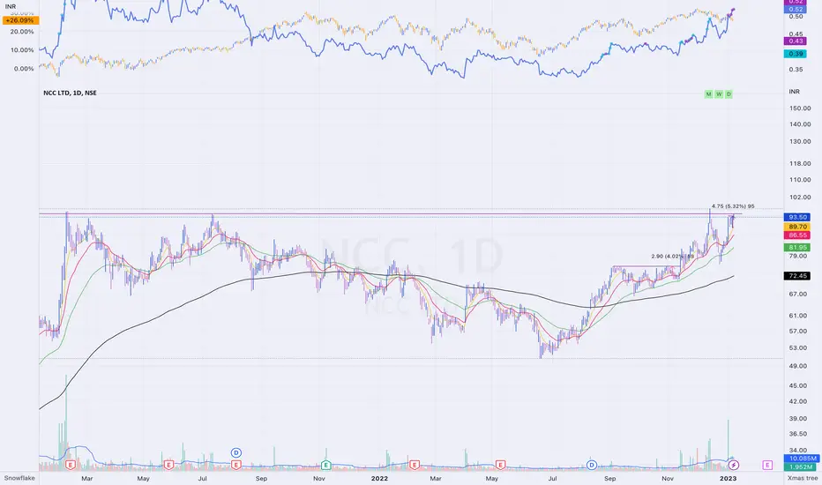This screenshot has width=822, height=485.
Task: Click the 0.00% label on the left percent axis
Action: point(24,69)
